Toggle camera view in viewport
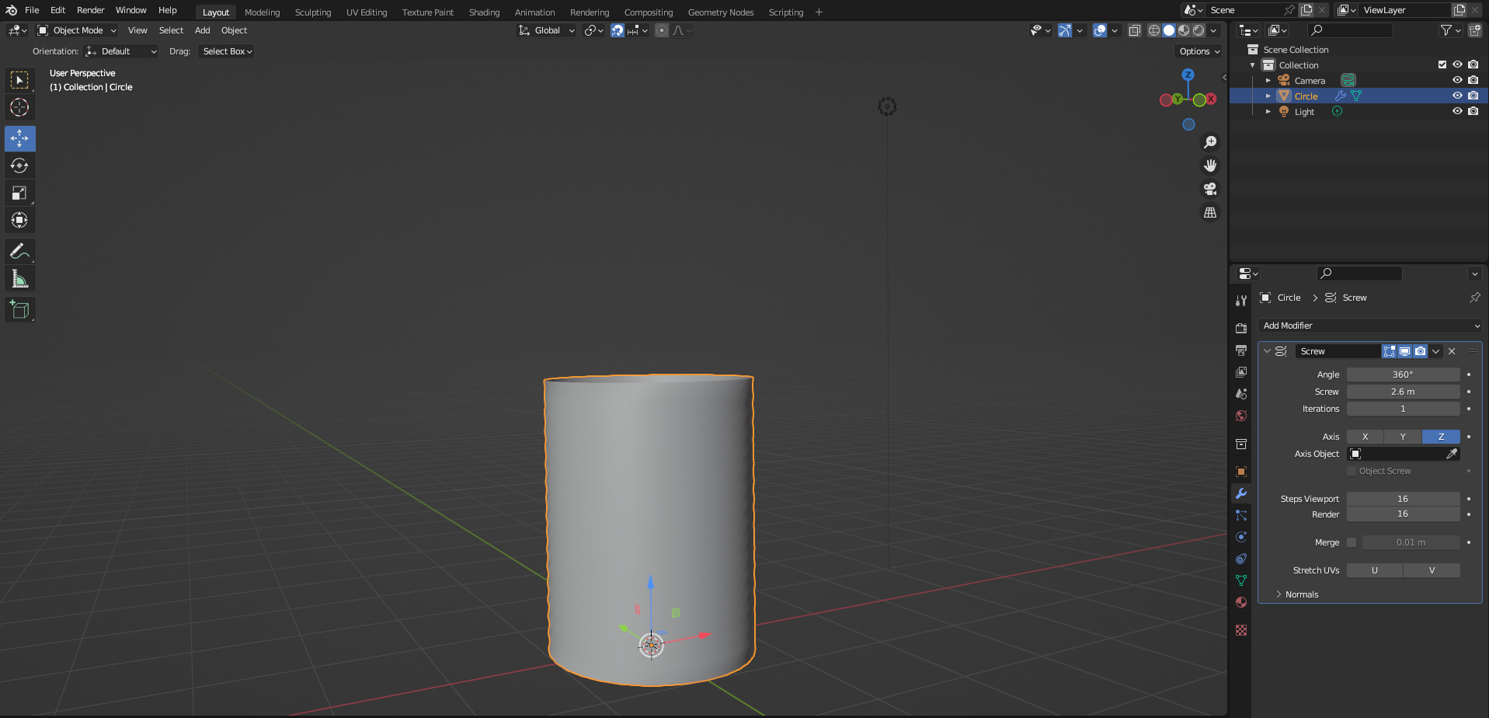 (1210, 189)
